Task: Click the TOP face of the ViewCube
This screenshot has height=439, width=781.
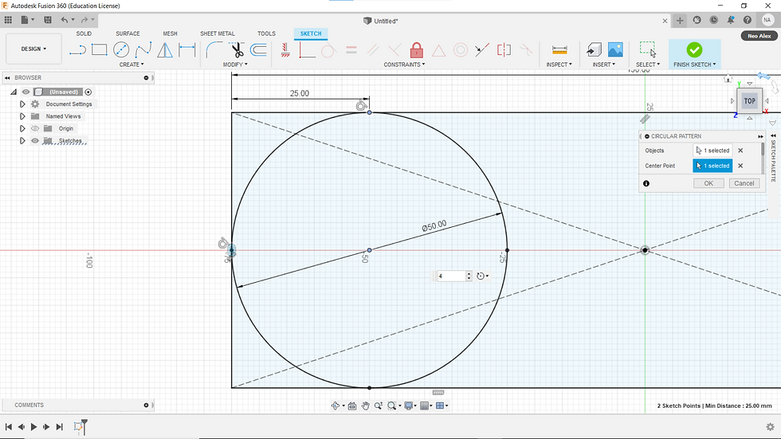Action: point(749,101)
